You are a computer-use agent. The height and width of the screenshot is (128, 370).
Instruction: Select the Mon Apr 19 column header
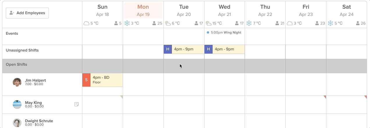(x=143, y=10)
